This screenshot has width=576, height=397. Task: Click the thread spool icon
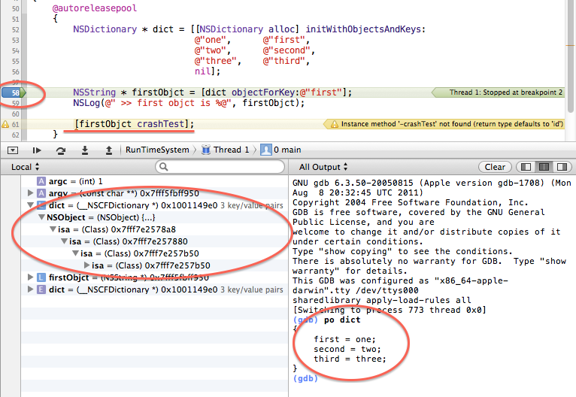pos(206,150)
